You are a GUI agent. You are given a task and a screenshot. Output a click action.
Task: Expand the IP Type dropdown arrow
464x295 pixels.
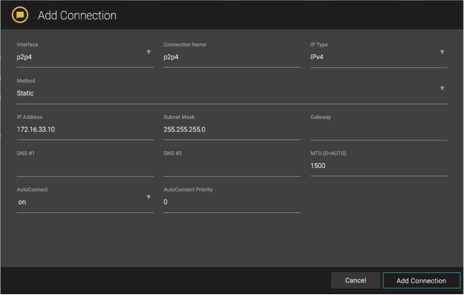tap(442, 52)
